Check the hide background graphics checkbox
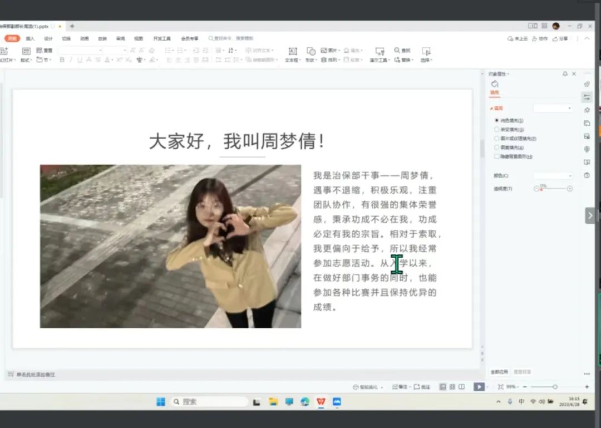601x428 pixels. [x=497, y=156]
